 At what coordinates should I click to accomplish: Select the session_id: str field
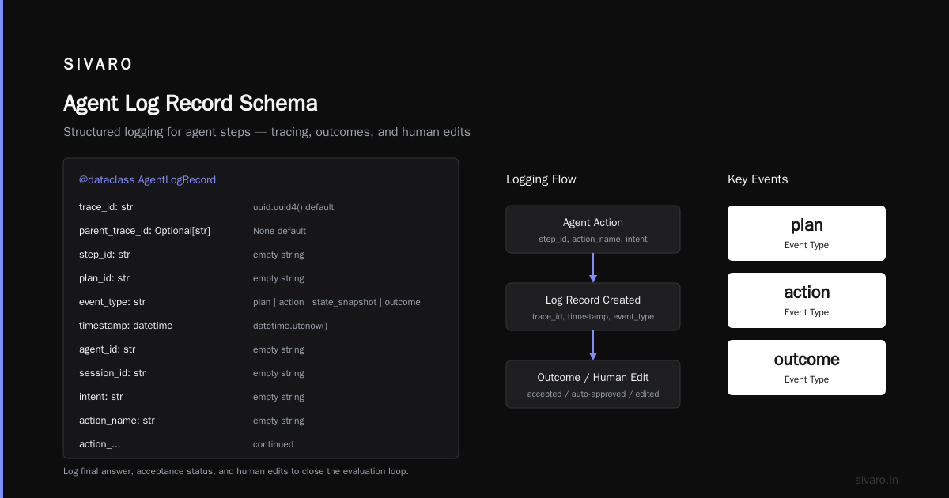pos(112,373)
